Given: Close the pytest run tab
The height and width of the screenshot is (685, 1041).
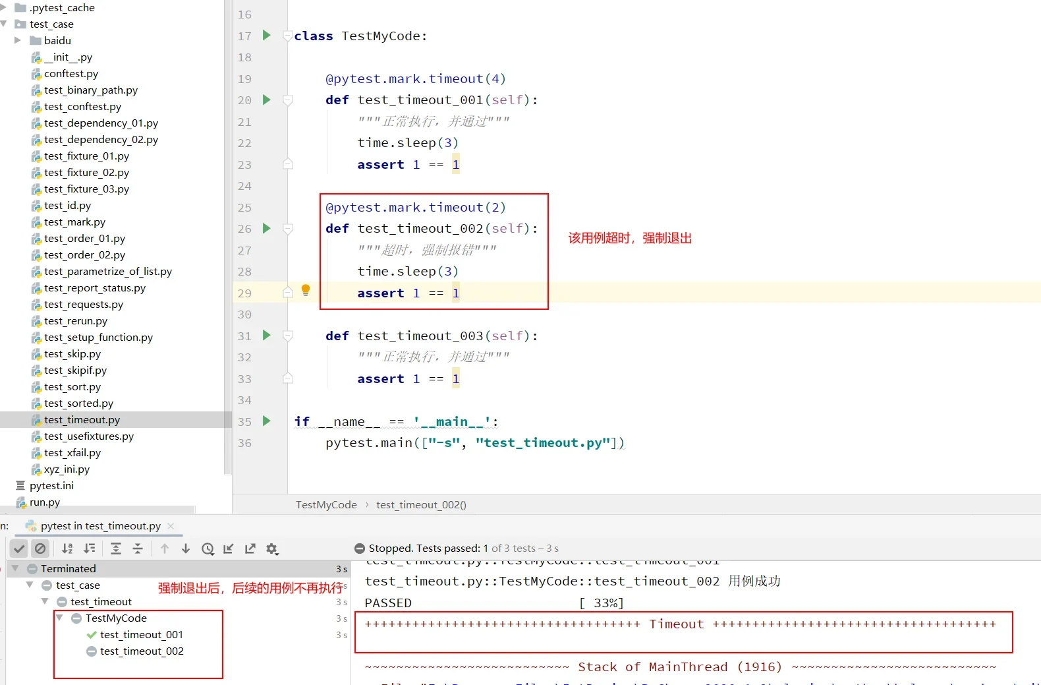Looking at the screenshot, I should [171, 525].
